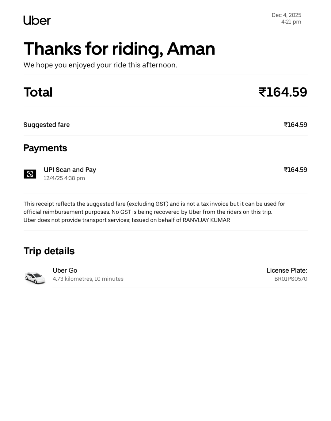Select the 'UPI Scan and Pay' payment method text

[x=70, y=170]
